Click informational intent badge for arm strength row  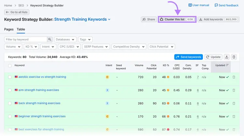tap(107, 90)
